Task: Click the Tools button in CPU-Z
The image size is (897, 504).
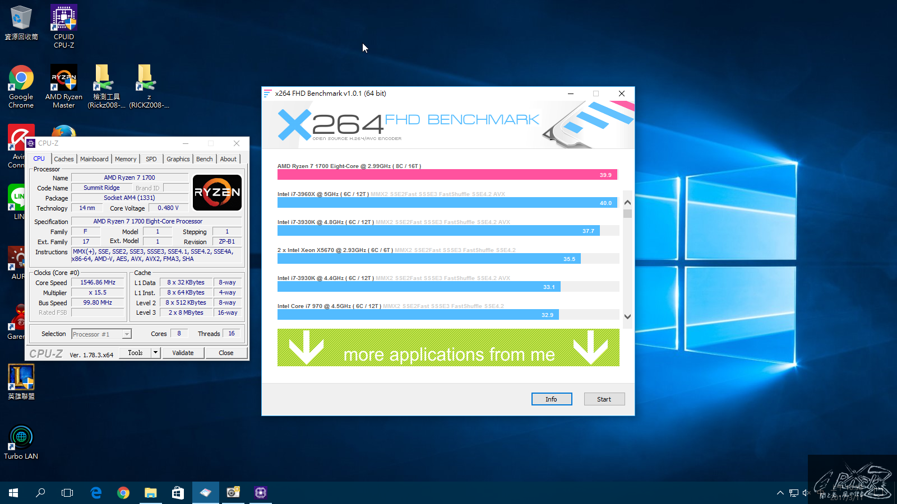Action: [x=136, y=353]
